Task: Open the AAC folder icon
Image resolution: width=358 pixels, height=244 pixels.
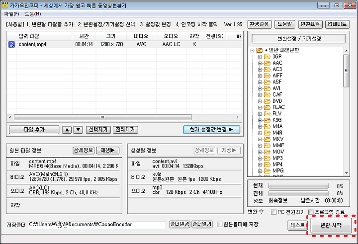Action: click(x=267, y=63)
